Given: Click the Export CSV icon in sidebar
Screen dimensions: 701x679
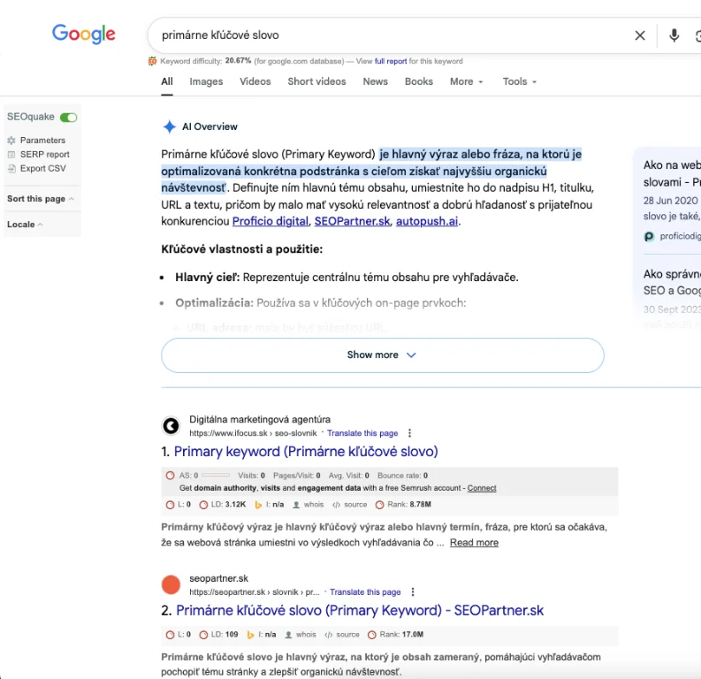Looking at the screenshot, I should click(x=11, y=169).
